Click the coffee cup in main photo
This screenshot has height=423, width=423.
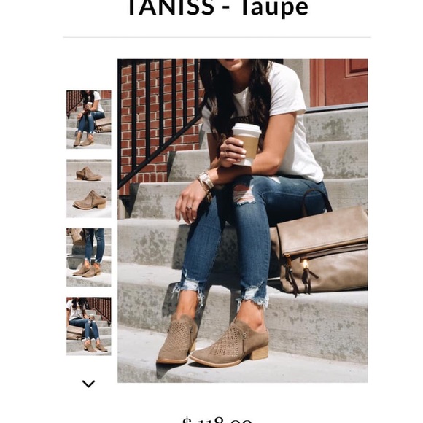point(246,144)
